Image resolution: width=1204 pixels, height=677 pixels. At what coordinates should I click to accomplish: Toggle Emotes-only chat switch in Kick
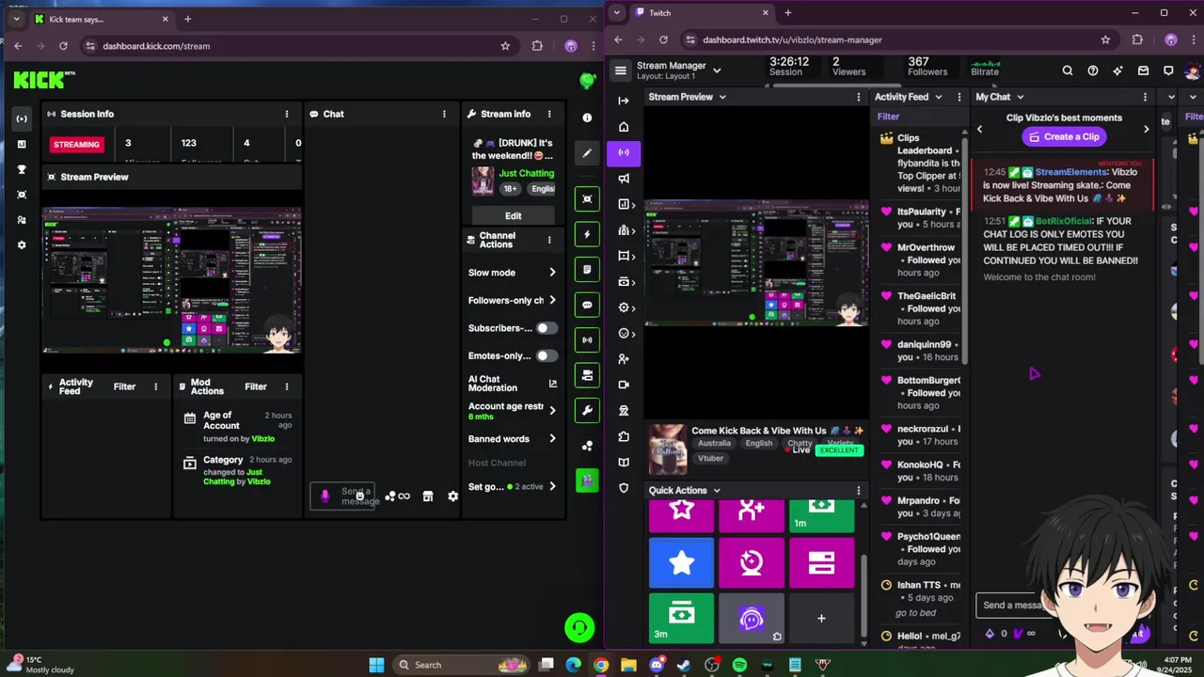pyautogui.click(x=547, y=355)
